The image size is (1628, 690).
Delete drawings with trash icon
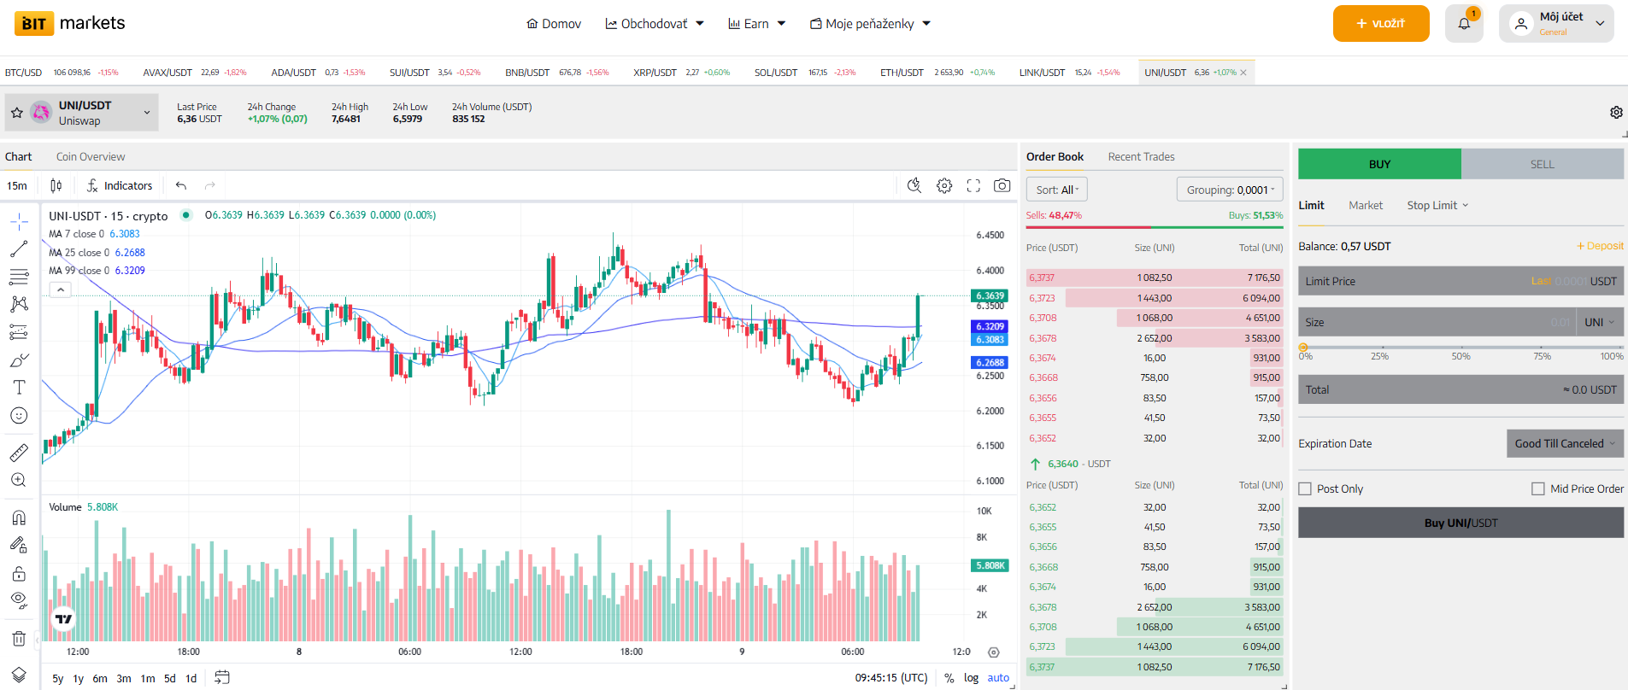(x=19, y=638)
